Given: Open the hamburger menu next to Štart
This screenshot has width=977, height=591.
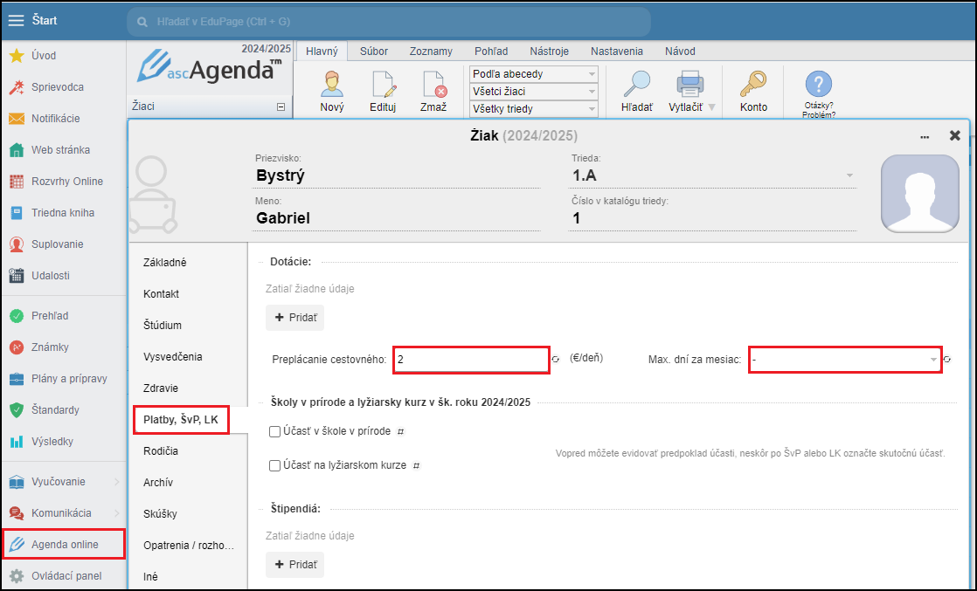Looking at the screenshot, I should click(17, 21).
